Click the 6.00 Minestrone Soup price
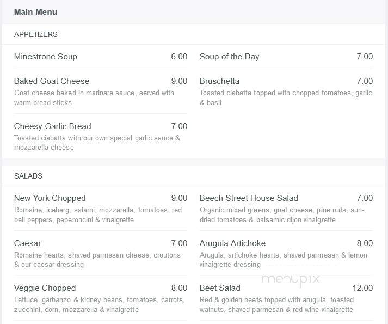 [179, 57]
